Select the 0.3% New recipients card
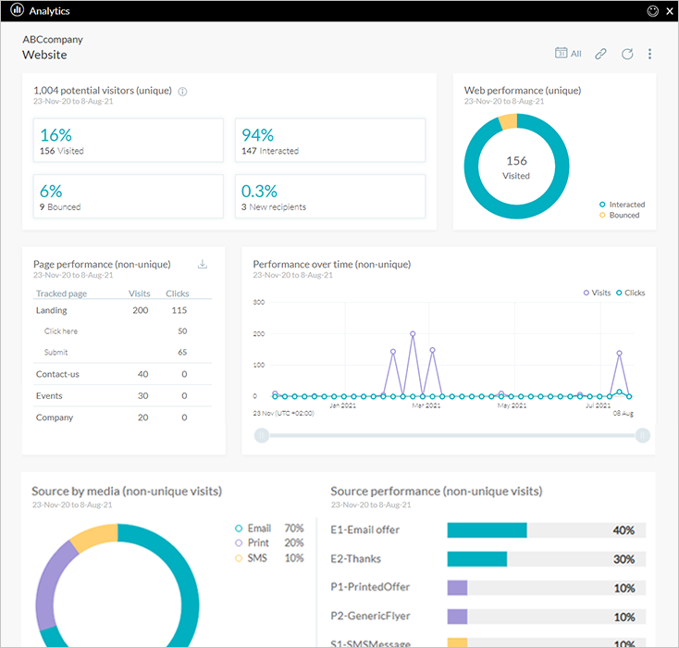679x648 pixels. [x=330, y=196]
